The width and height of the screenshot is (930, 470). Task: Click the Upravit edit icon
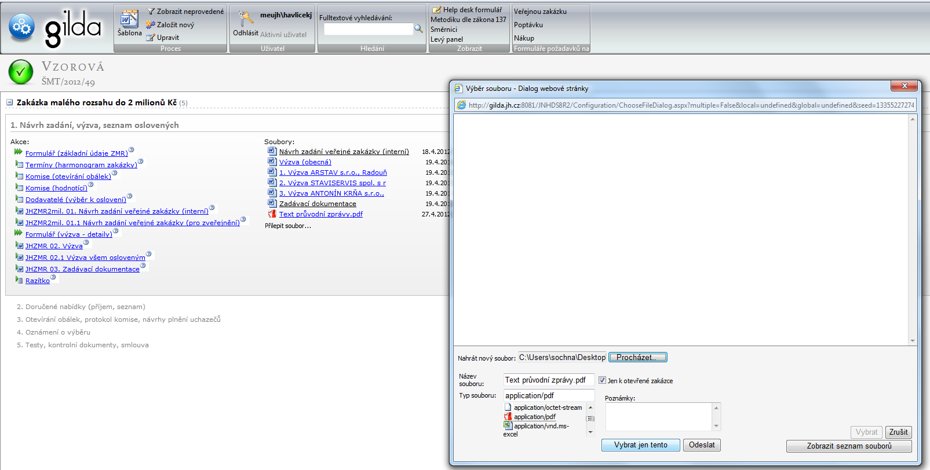(x=151, y=38)
